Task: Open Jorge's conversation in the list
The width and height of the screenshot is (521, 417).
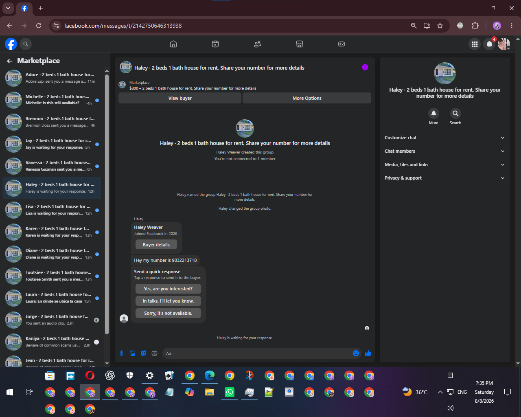Action: [x=52, y=320]
